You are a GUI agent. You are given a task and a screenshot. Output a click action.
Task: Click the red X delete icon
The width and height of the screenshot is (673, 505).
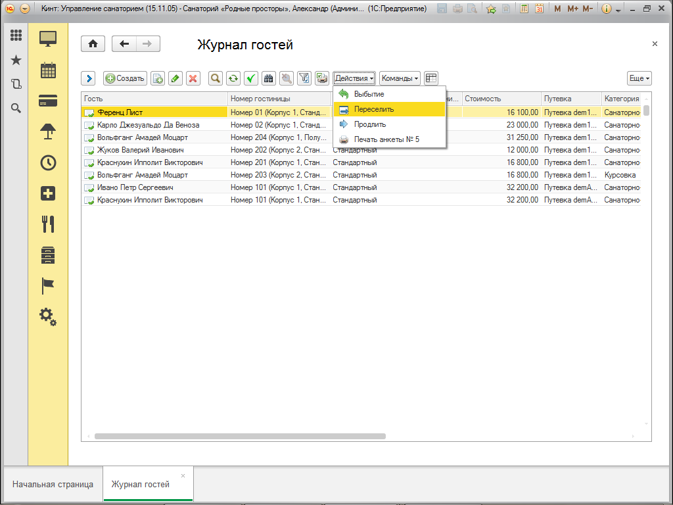(x=193, y=78)
